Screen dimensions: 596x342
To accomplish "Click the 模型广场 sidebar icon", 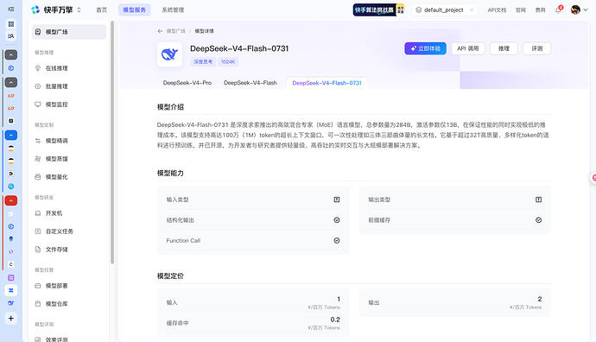I will 38,32.
